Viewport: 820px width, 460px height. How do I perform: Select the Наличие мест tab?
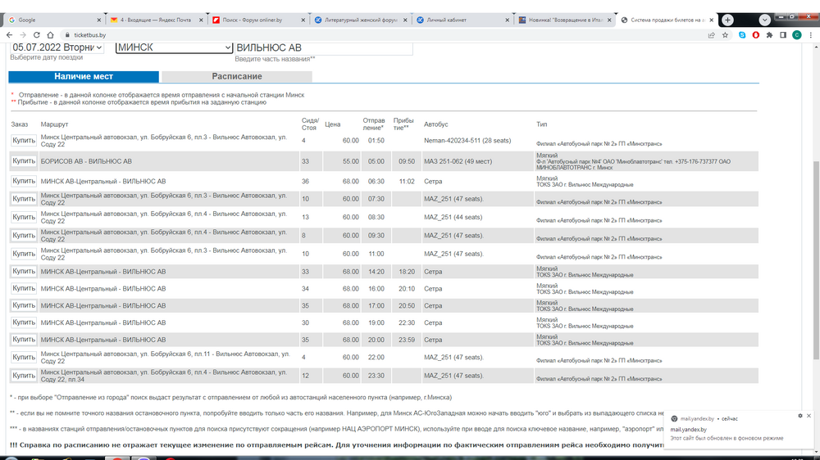pos(84,76)
